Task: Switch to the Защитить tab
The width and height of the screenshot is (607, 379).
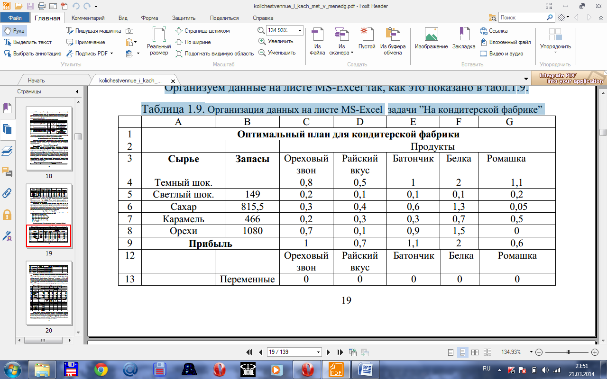Action: pos(184,18)
